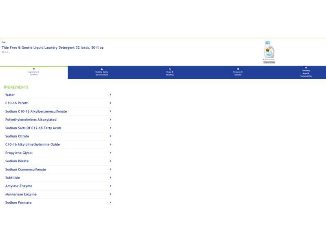Click the Sodium C10-16 Alkylbenzenesulfonate ingredient

[36, 111]
